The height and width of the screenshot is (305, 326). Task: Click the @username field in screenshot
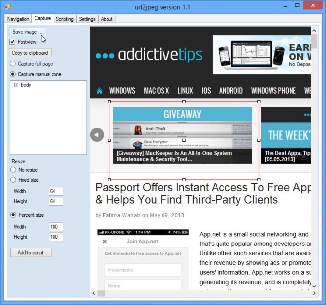click(143, 270)
